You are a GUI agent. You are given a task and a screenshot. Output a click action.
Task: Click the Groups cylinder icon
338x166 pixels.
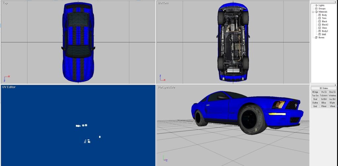pyautogui.click(x=316, y=9)
